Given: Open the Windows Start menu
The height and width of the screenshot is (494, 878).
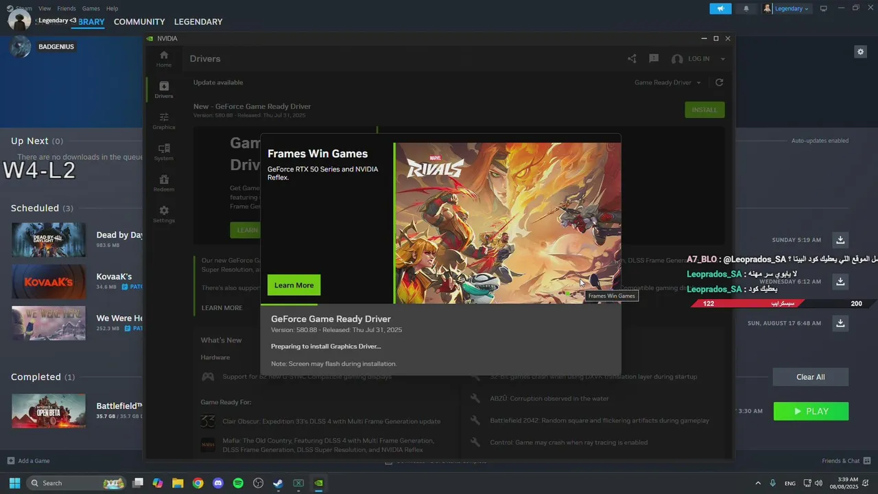Looking at the screenshot, I should click(14, 483).
